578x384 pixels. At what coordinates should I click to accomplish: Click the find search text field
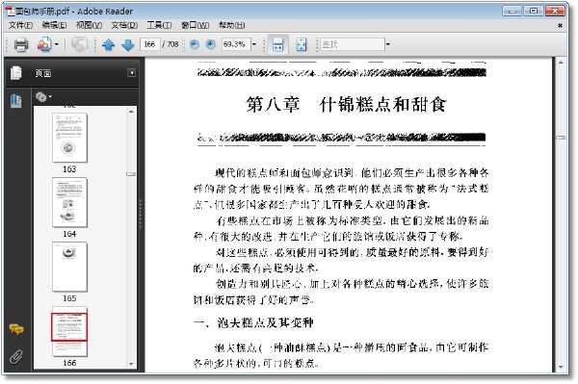(352, 44)
